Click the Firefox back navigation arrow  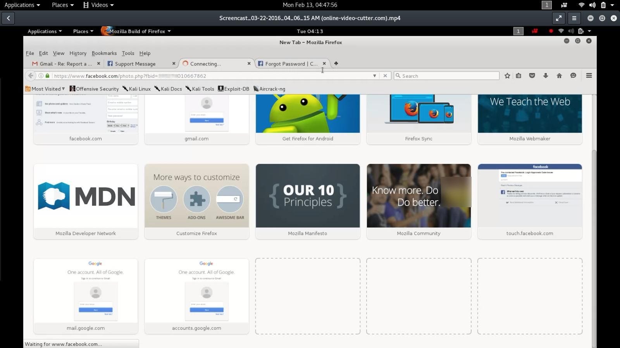[x=31, y=76]
